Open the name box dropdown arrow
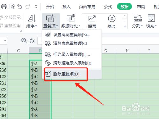Image resolution: width=159 pixels, height=119 pixels. click(x=5, y=40)
